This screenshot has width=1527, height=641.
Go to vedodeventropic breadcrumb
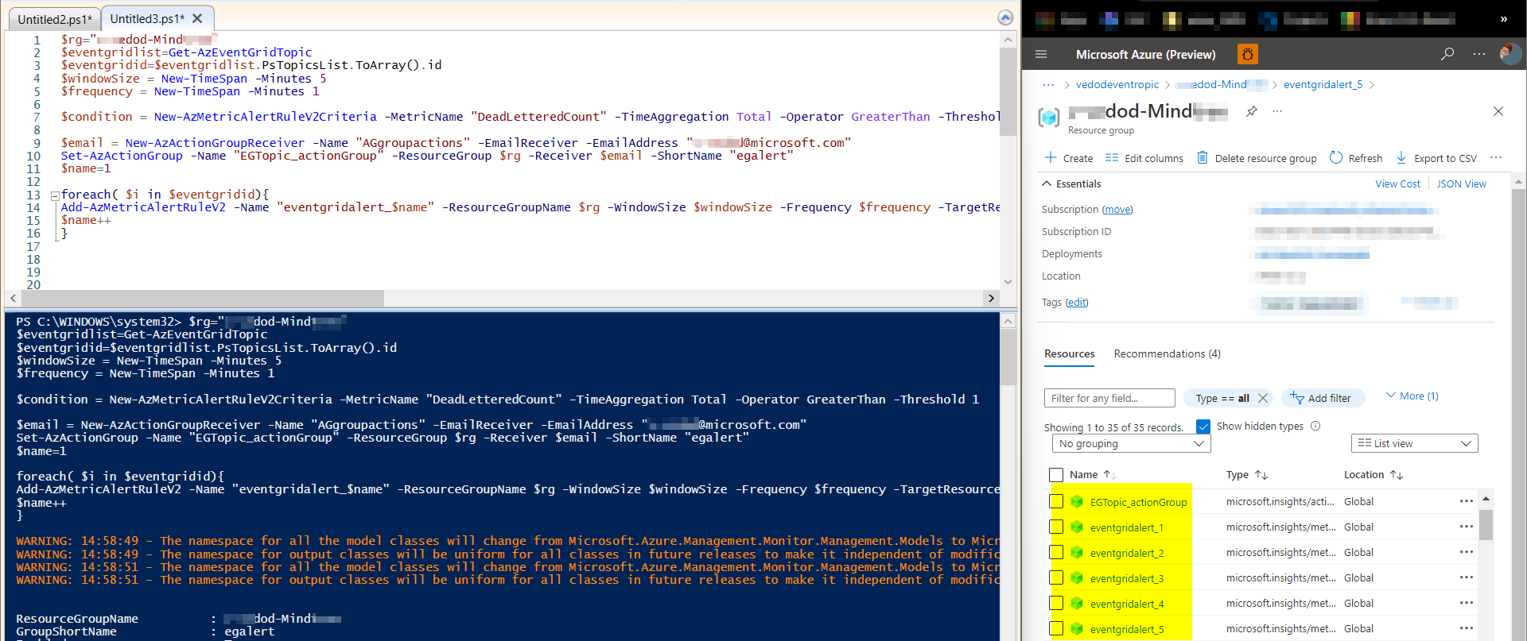click(x=1117, y=84)
